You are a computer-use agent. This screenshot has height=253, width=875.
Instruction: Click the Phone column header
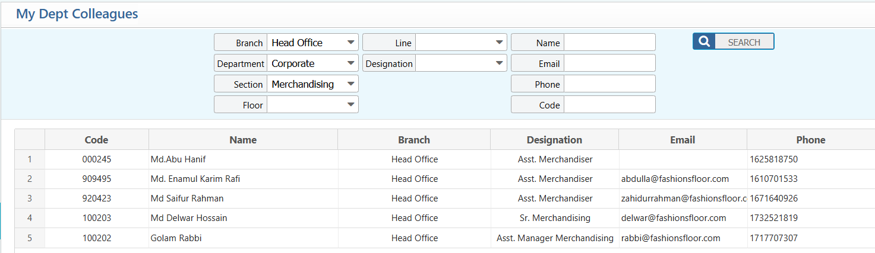point(810,140)
